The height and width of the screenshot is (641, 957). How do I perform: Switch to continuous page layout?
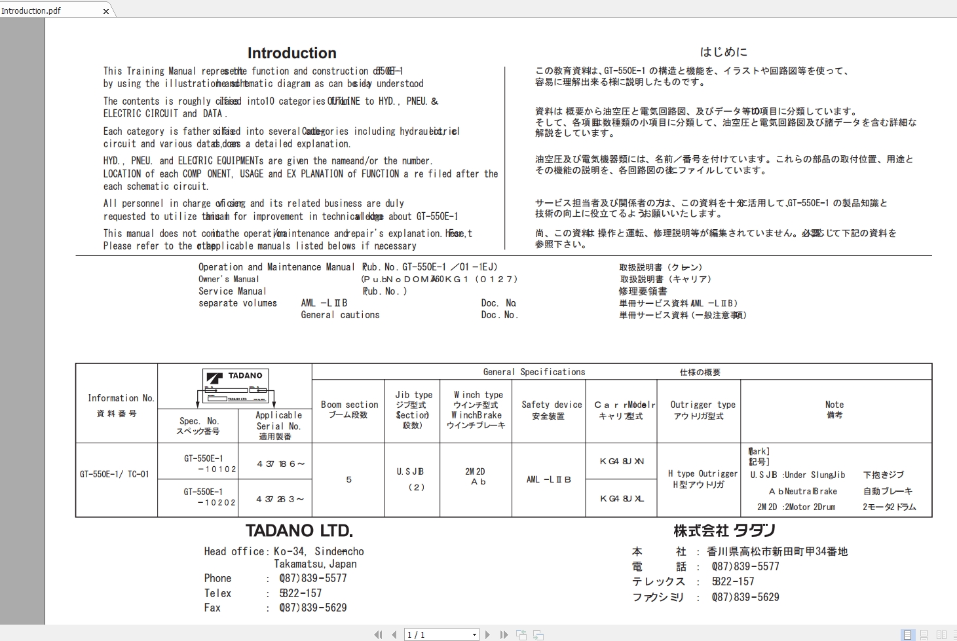pyautogui.click(x=924, y=634)
